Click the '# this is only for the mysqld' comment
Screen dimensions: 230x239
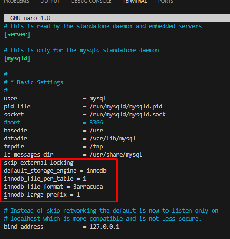click(82, 50)
